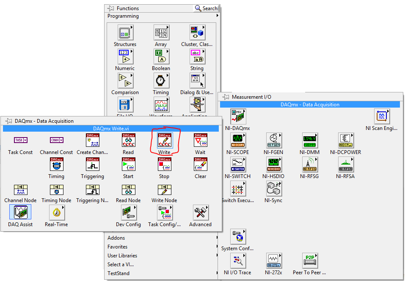The height and width of the screenshot is (281, 405).
Task: Open the Structures palette
Action: (x=125, y=32)
